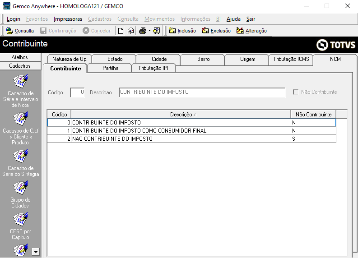
Task: Click Não Contribuinte column header
Action: [x=313, y=114]
